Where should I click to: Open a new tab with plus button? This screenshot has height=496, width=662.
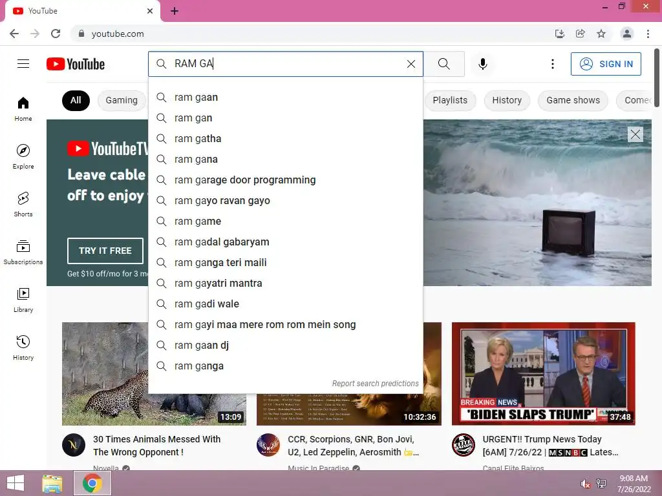point(175,11)
